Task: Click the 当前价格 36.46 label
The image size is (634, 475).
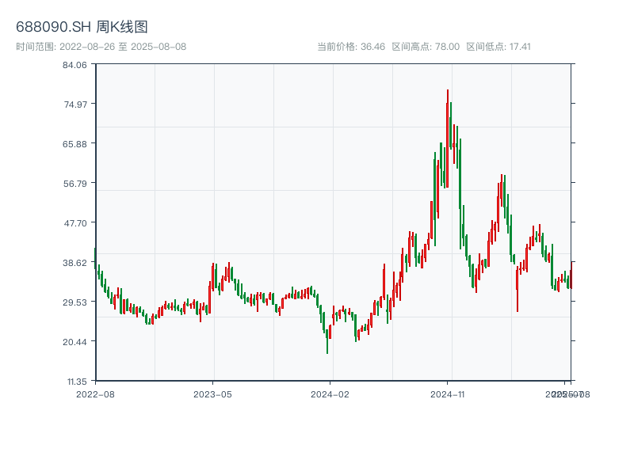Action: 351,47
